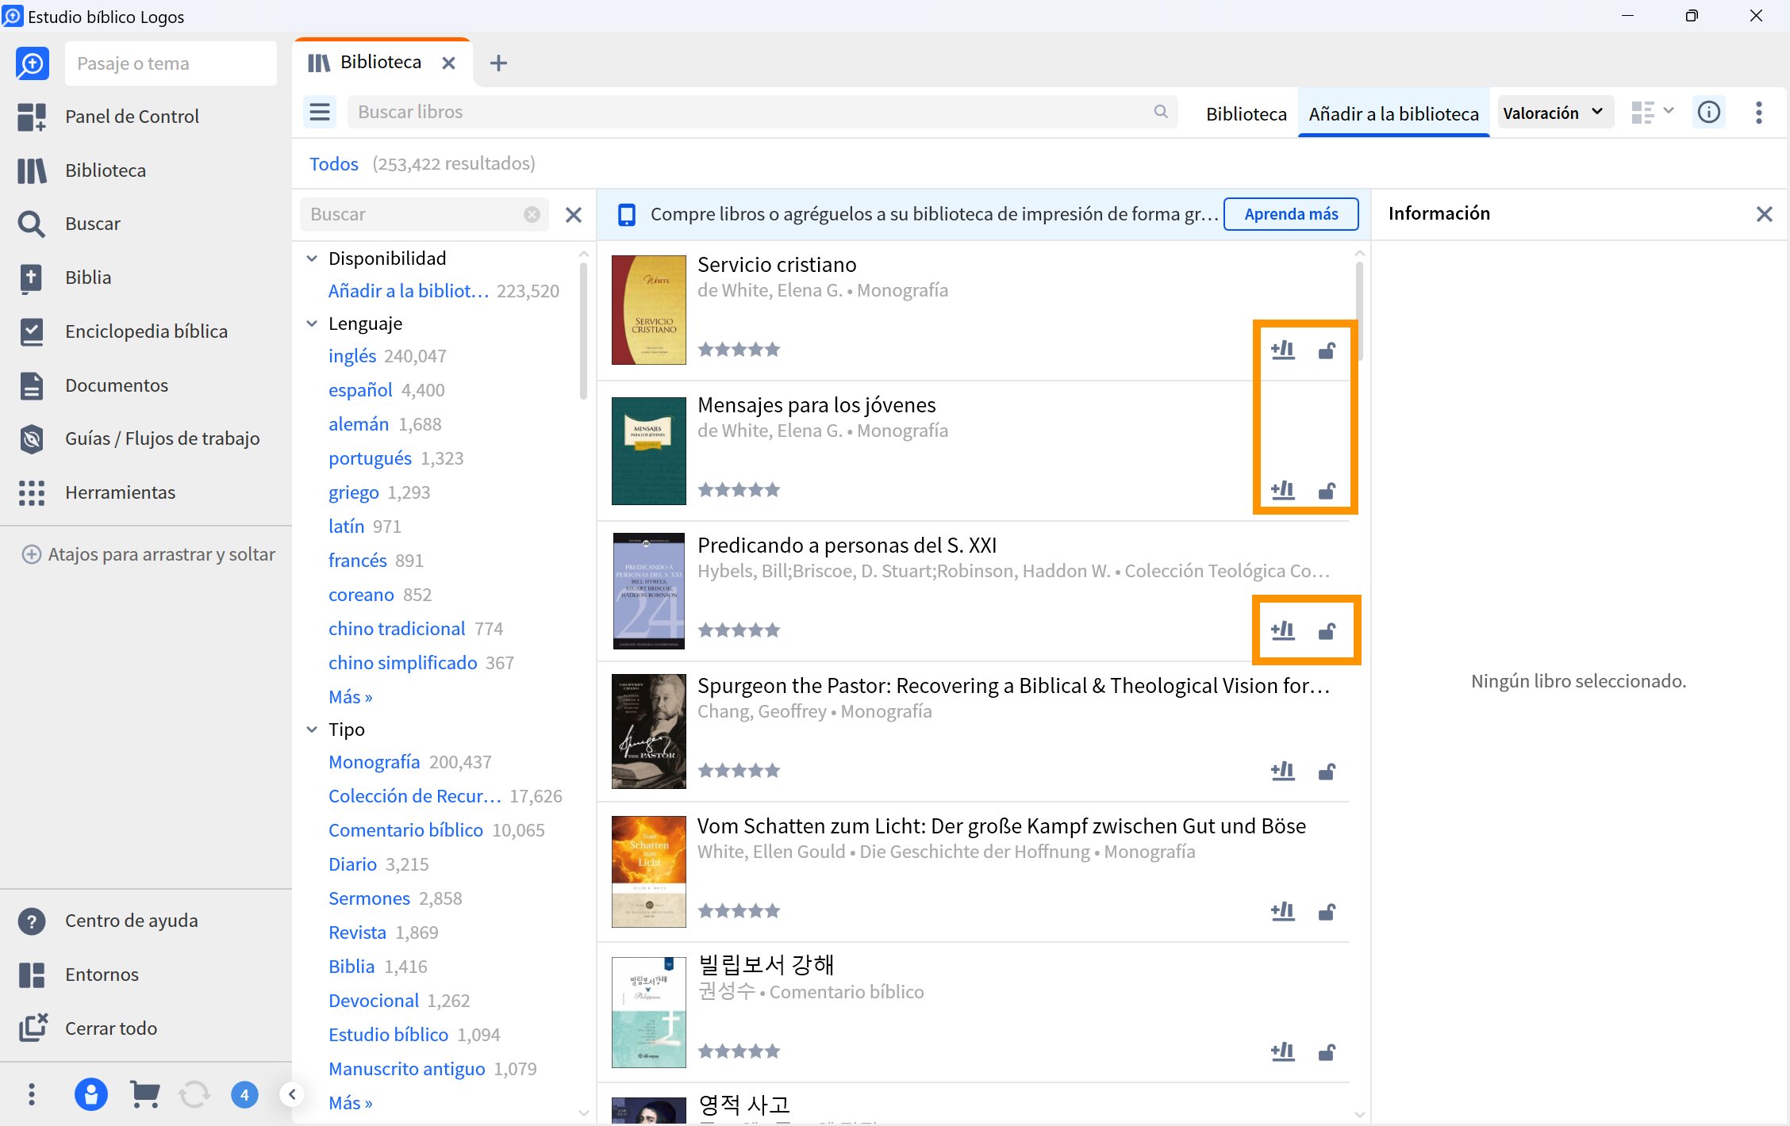Image resolution: width=1790 pixels, height=1126 pixels.
Task: Close the filter sidebar with X
Action: (574, 215)
